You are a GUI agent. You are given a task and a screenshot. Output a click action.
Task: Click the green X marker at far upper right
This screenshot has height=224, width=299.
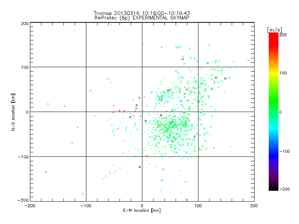(249, 60)
